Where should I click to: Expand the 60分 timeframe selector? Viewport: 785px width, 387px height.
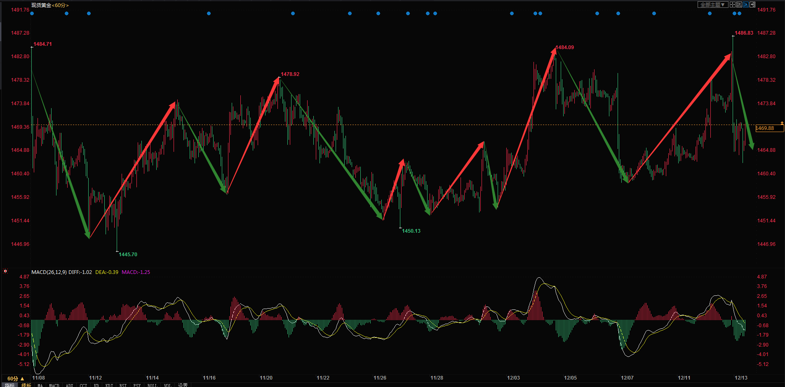point(16,378)
